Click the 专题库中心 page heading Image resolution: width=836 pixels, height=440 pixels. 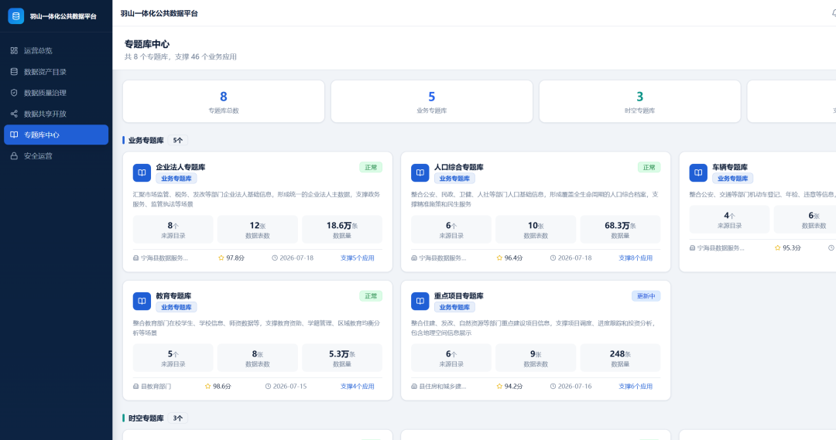tap(147, 44)
